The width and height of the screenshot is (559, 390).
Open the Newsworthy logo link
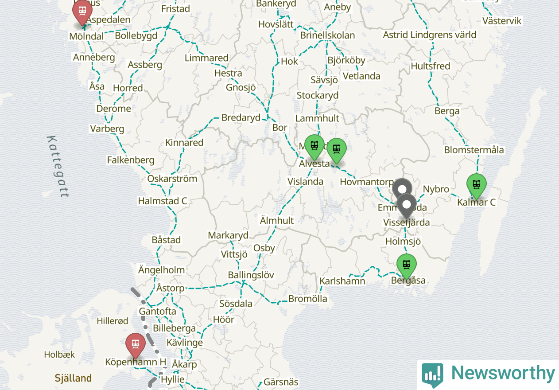(x=488, y=374)
